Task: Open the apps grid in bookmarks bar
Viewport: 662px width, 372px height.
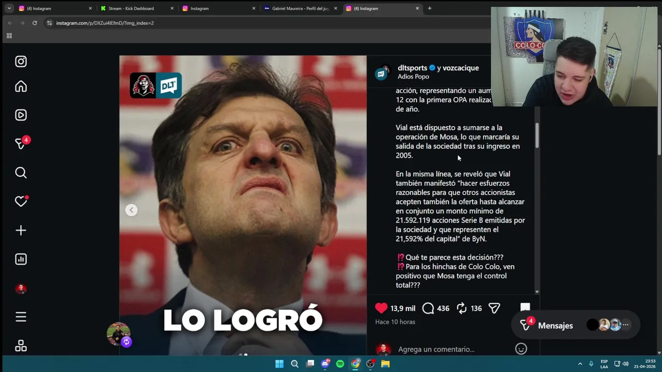Action: (9, 36)
